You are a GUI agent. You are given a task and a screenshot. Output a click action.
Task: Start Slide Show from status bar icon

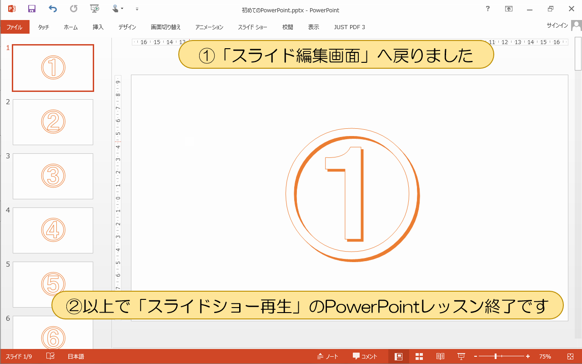461,357
